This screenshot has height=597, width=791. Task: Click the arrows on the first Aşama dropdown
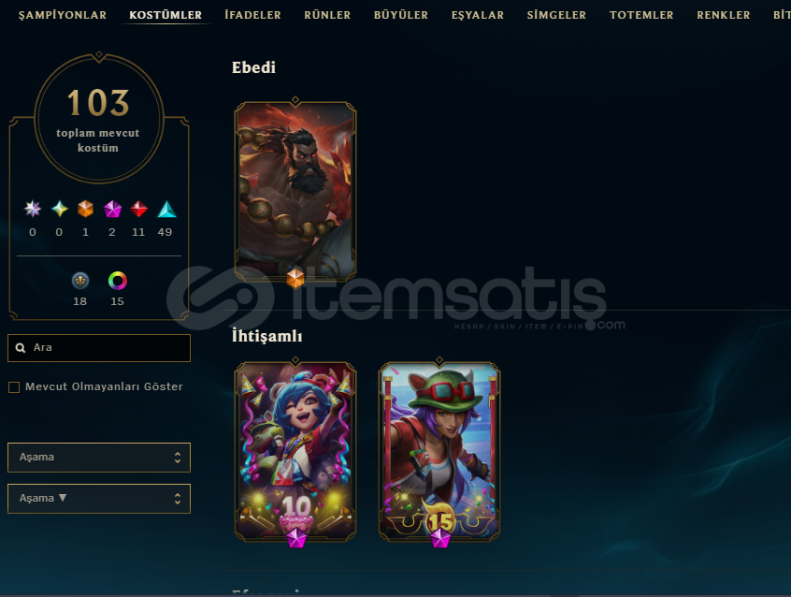178,458
